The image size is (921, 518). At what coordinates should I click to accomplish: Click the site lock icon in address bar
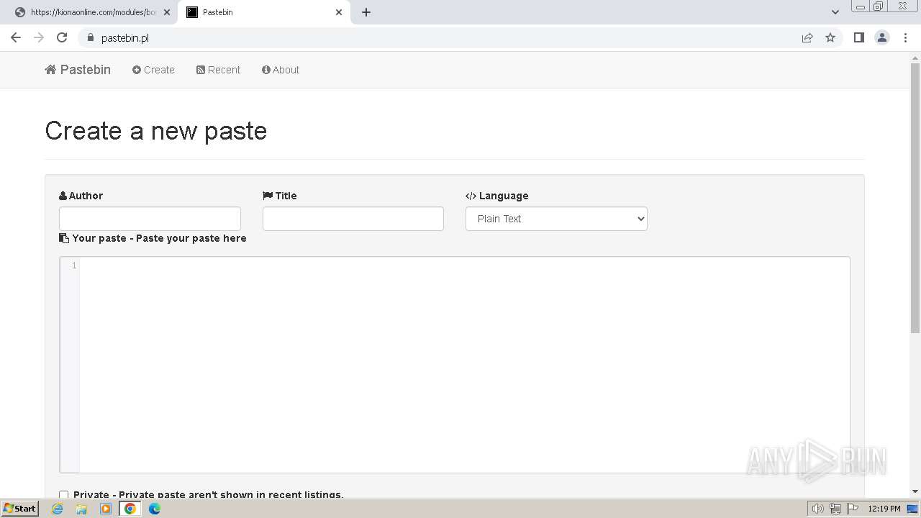[x=90, y=37]
